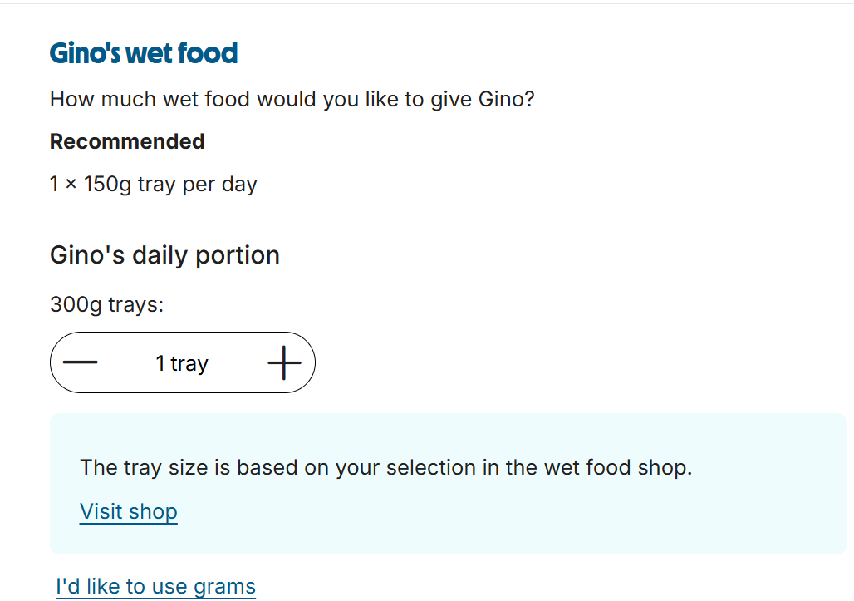
Task: Click '150g' in the recommended amount
Action: (x=107, y=184)
